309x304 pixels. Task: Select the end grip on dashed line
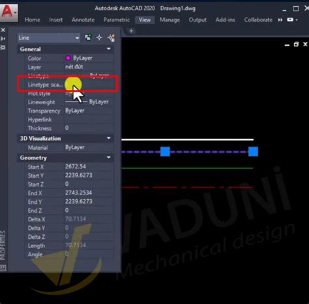(x=253, y=152)
